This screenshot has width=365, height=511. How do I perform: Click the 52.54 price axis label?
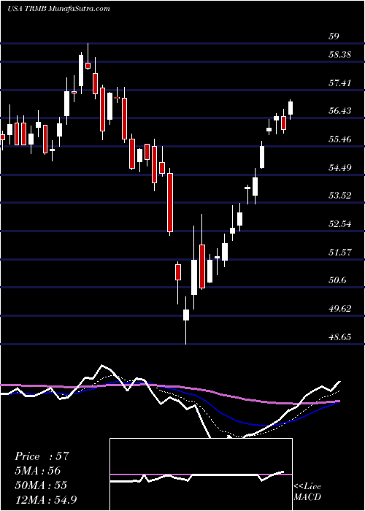point(340,224)
